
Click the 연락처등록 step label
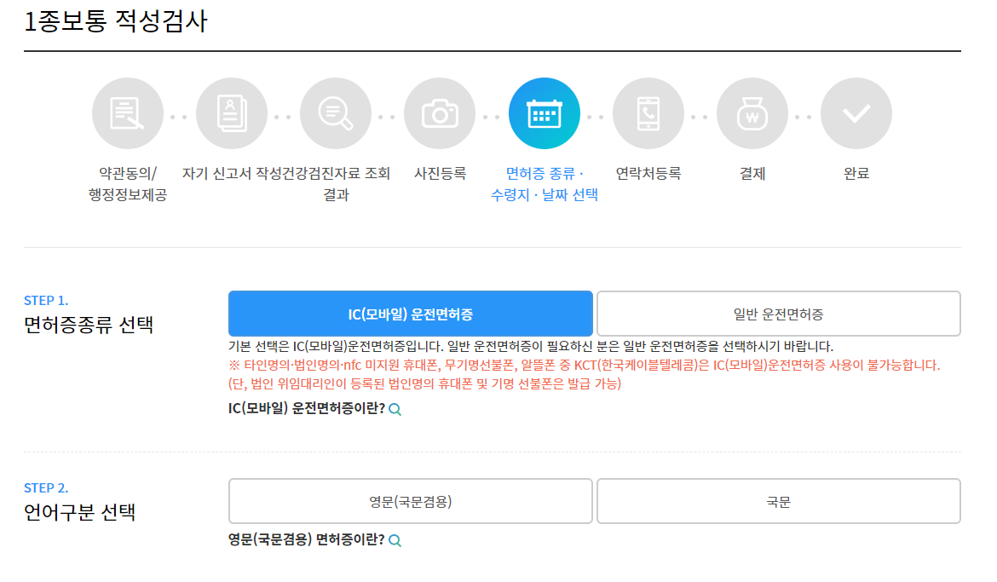pyautogui.click(x=648, y=173)
